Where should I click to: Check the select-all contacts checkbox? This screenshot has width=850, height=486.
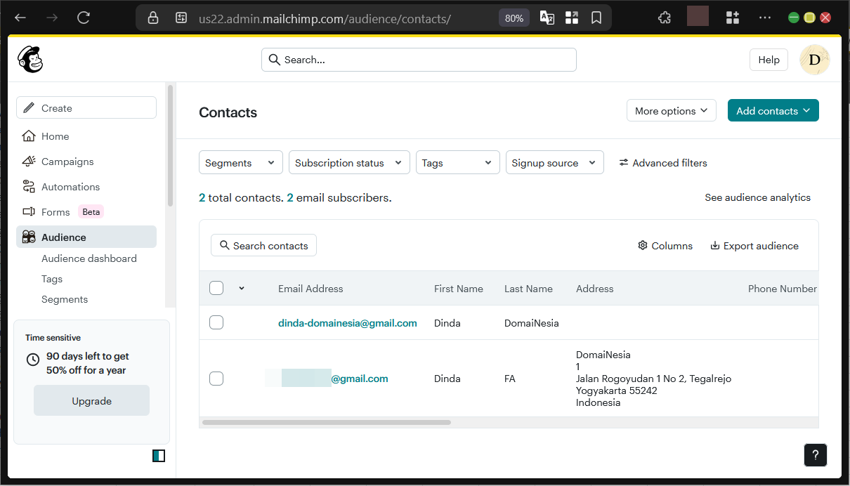[216, 288]
